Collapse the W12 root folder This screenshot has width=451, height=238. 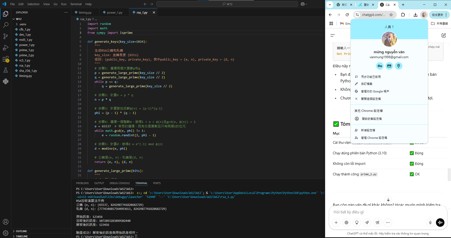(x=18, y=19)
